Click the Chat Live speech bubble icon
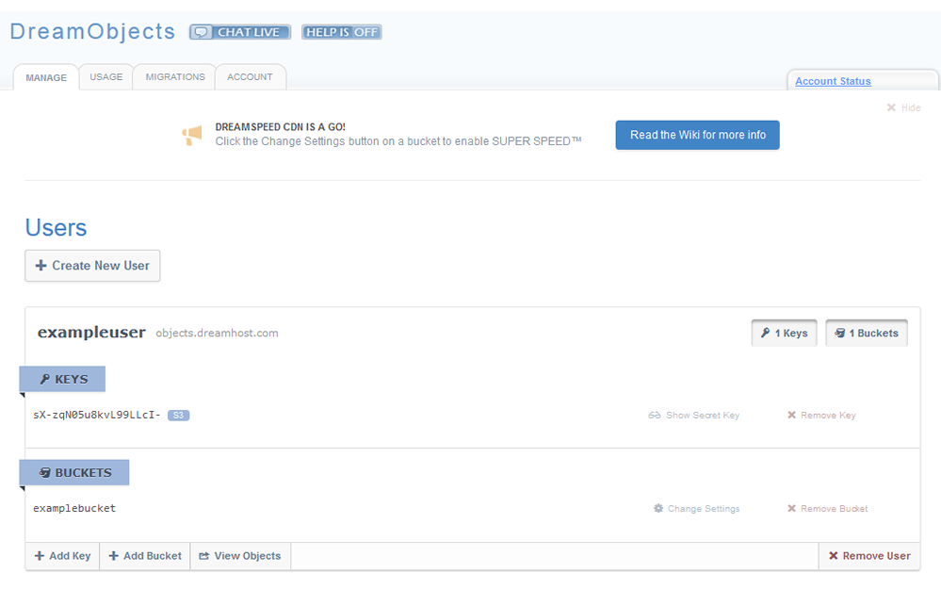The image size is (941, 589). click(x=201, y=32)
